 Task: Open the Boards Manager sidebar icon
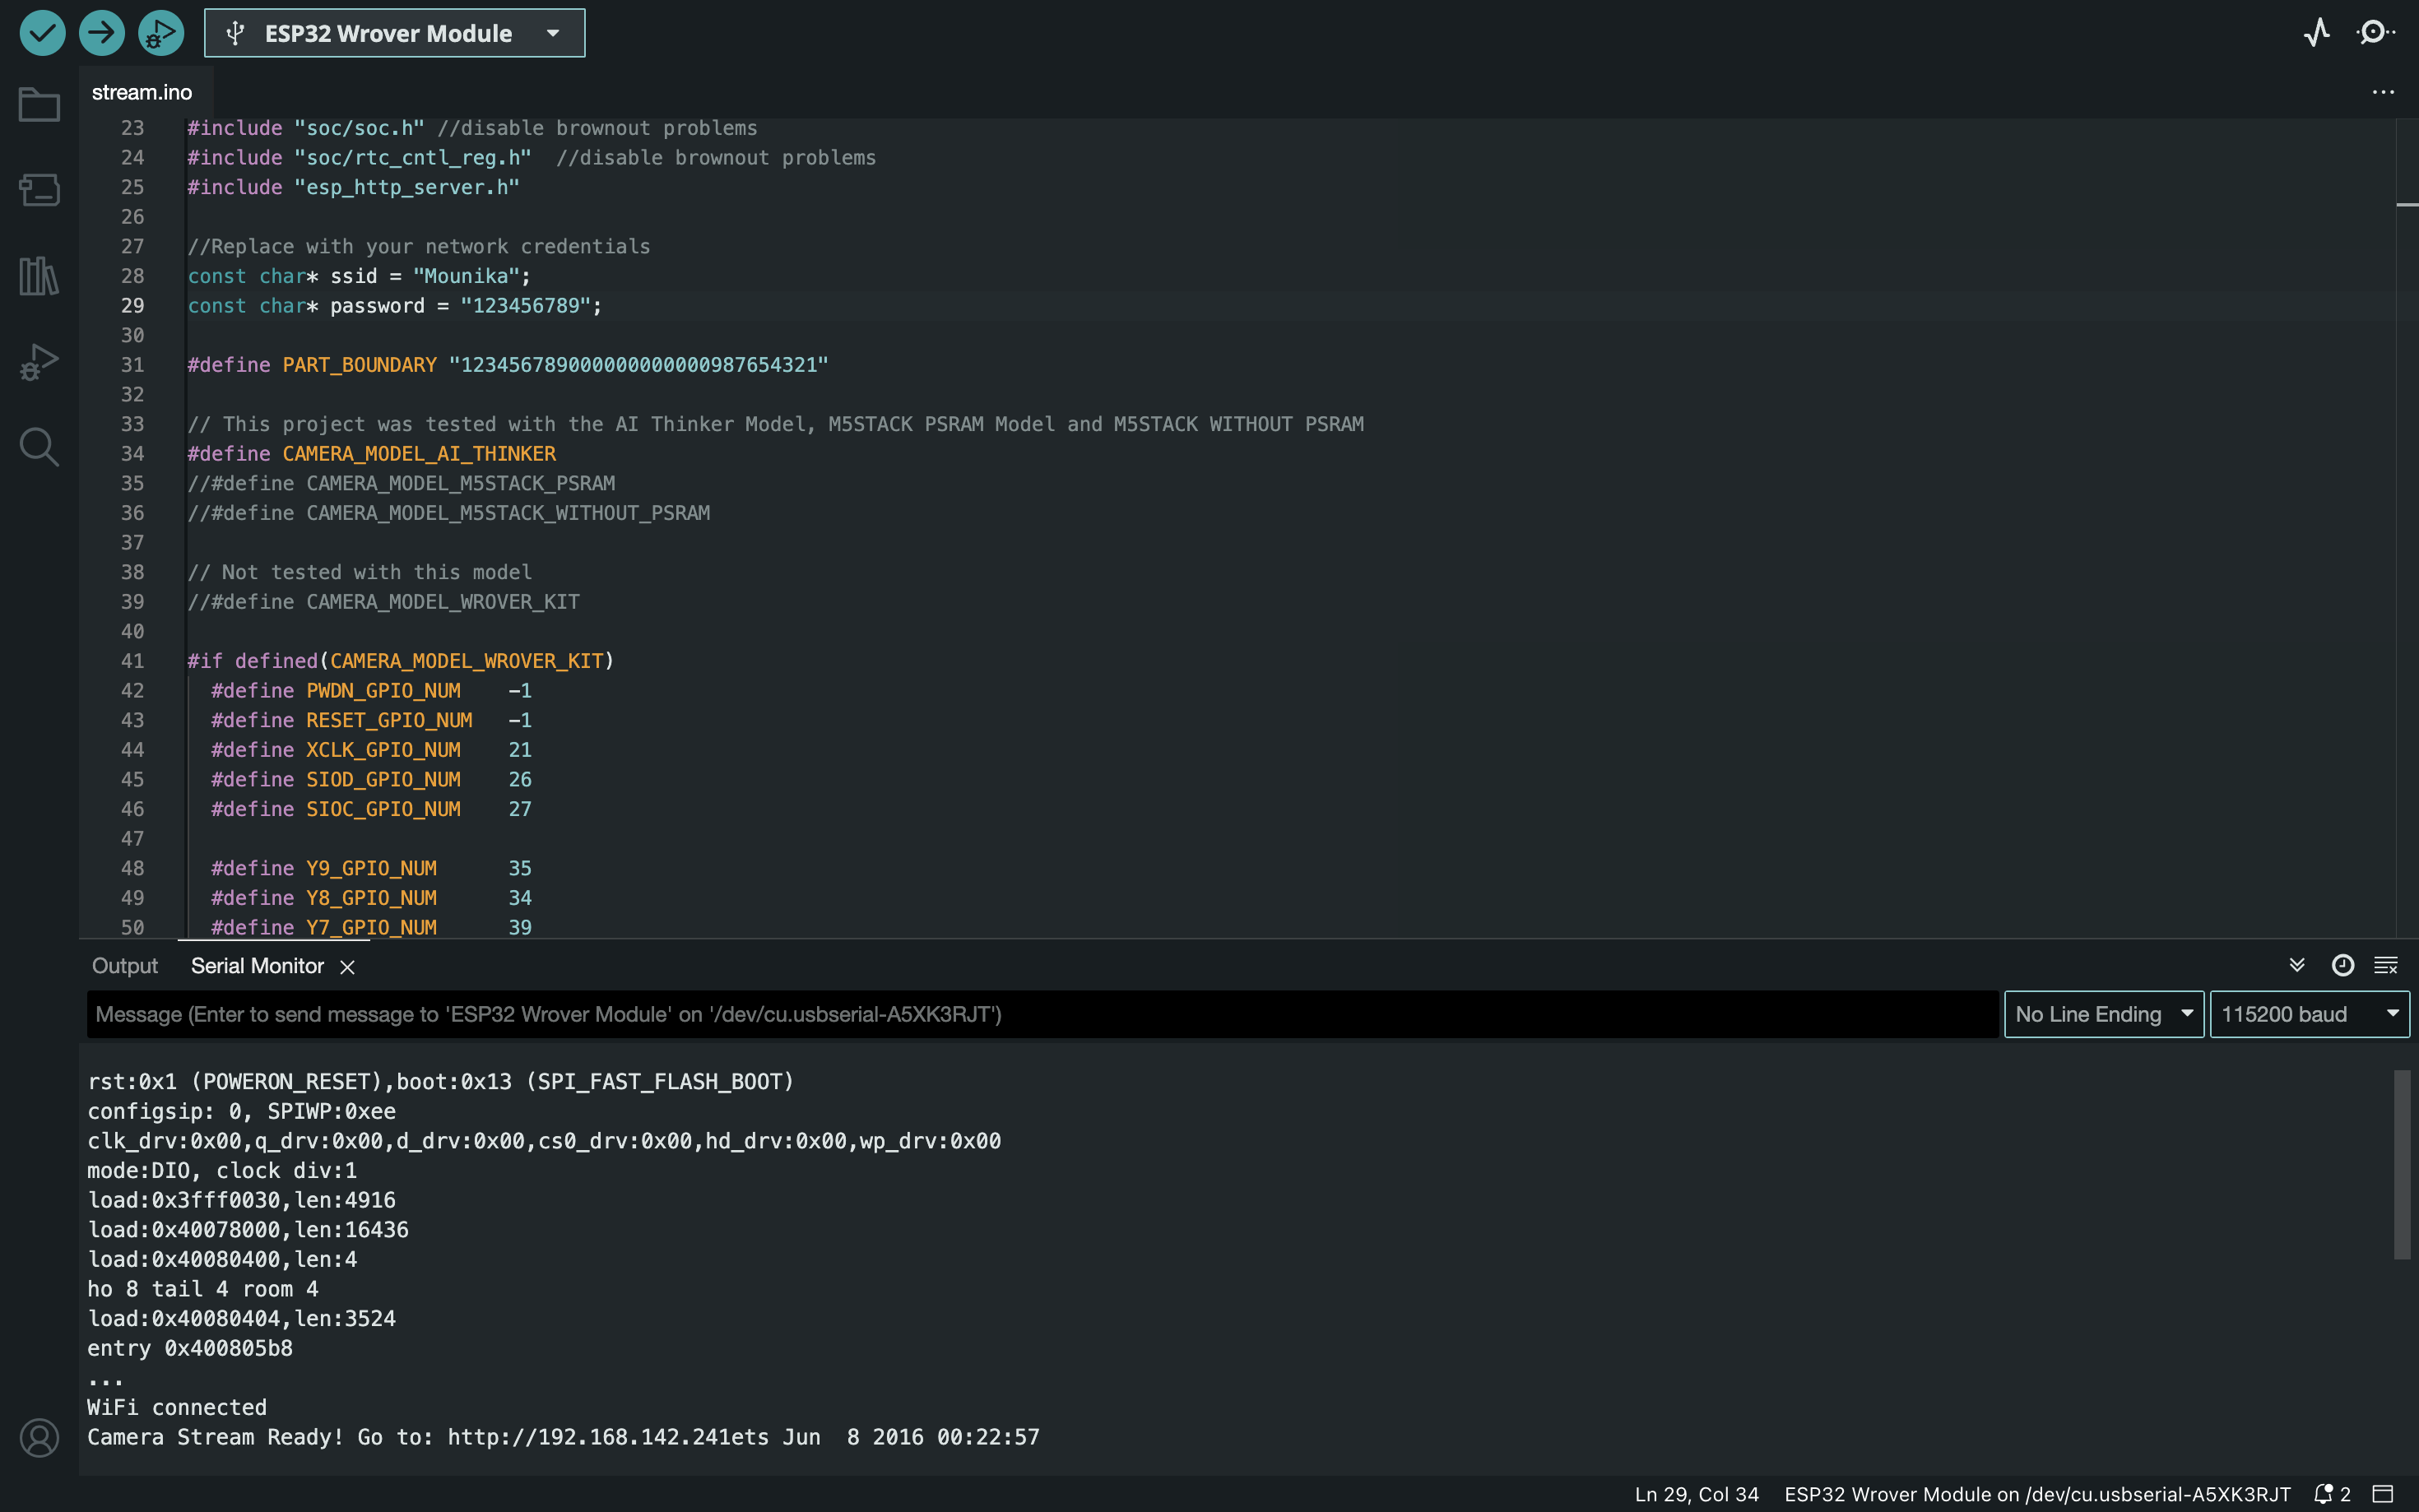tap(39, 190)
